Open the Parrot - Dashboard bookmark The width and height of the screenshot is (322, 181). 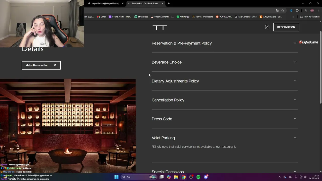pos(203,17)
